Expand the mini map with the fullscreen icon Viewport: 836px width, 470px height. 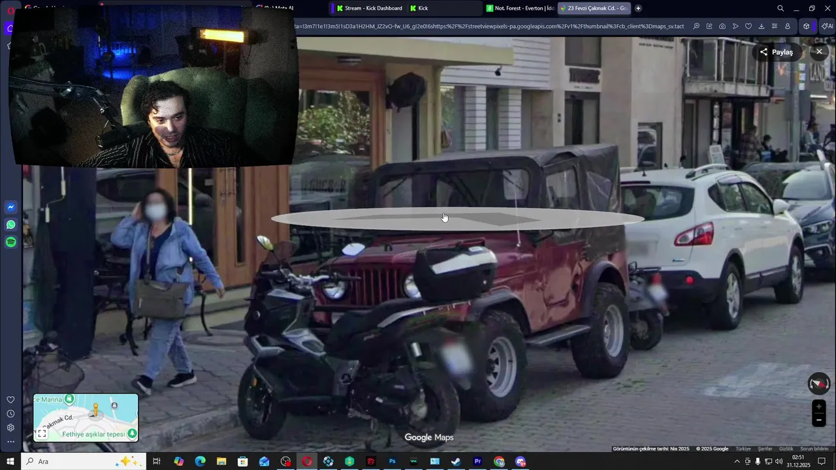pyautogui.click(x=41, y=433)
